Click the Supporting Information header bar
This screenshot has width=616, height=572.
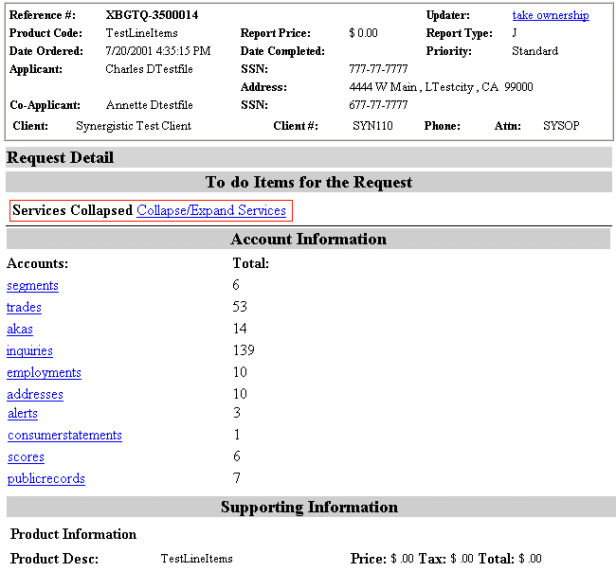tap(309, 507)
